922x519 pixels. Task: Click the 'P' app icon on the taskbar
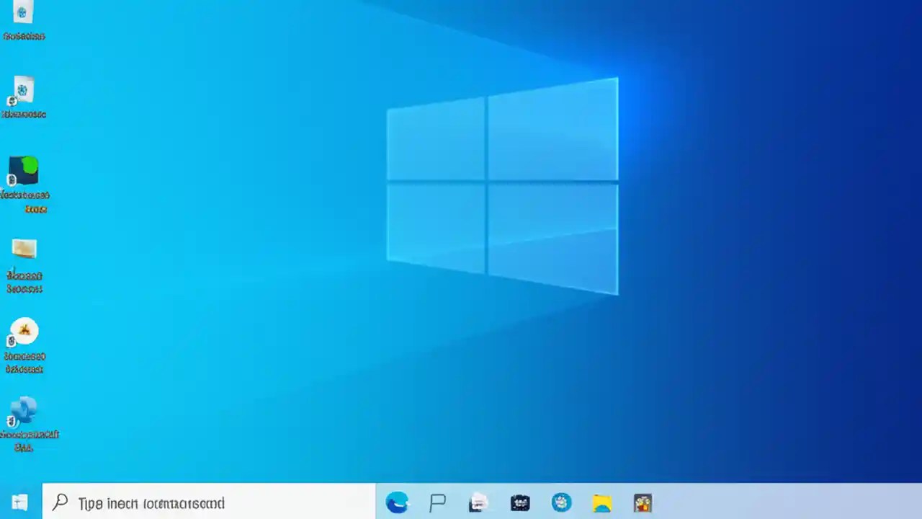tap(437, 502)
